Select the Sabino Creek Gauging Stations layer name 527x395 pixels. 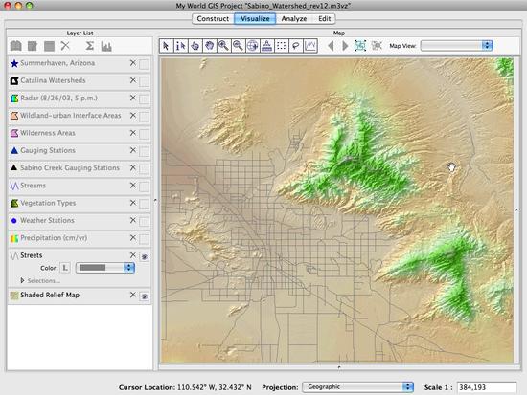pyautogui.click(x=70, y=167)
